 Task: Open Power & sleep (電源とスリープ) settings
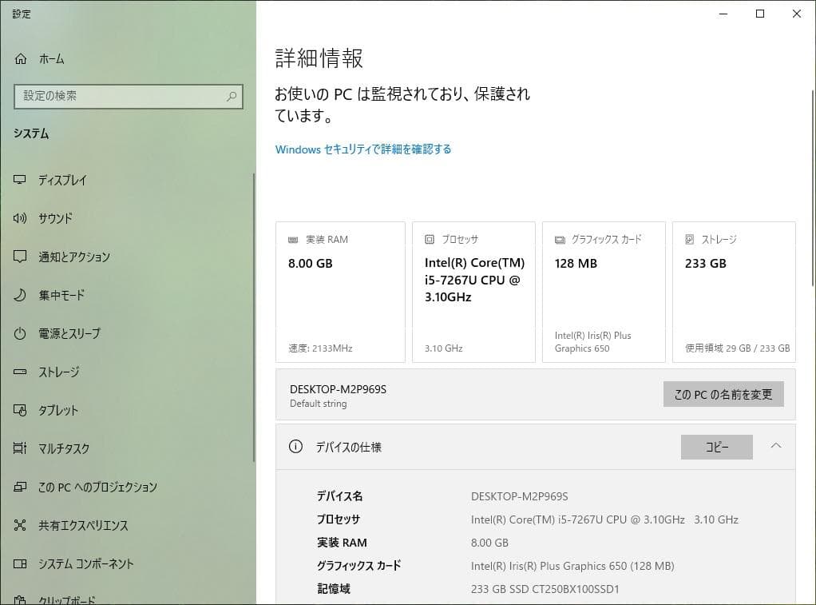coord(68,333)
